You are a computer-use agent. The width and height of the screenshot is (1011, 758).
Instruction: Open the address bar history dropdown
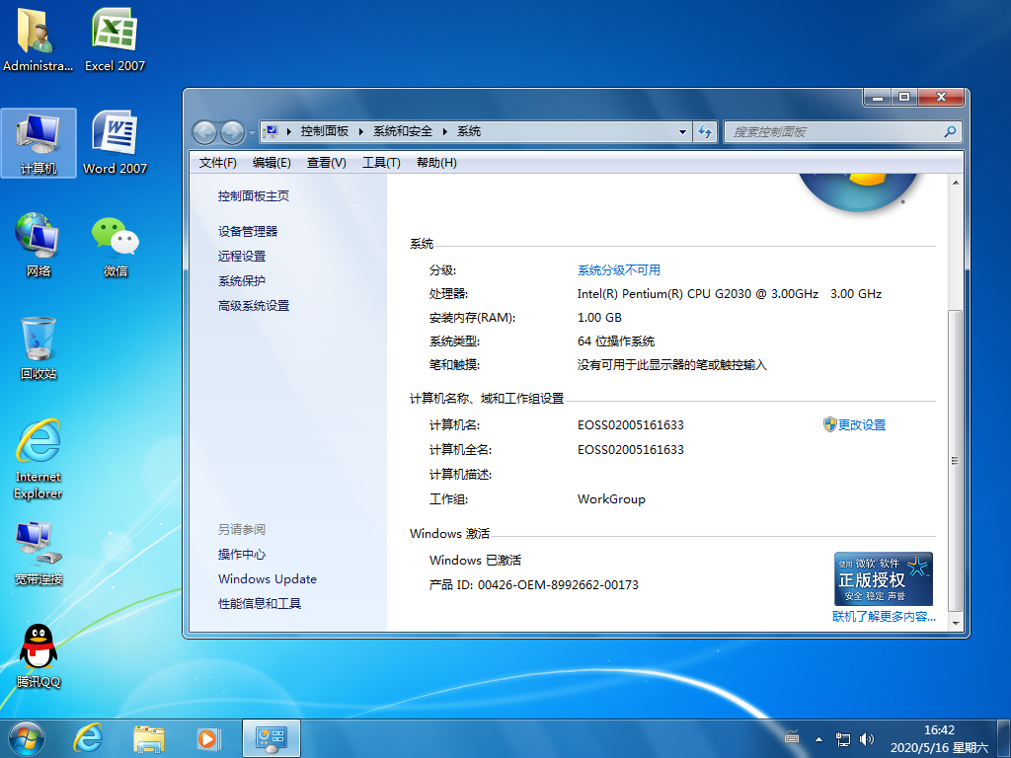click(x=682, y=132)
